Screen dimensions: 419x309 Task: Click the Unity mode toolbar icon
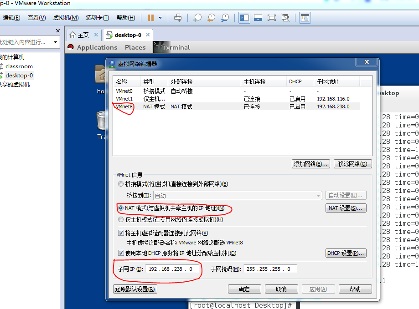[x=286, y=18]
